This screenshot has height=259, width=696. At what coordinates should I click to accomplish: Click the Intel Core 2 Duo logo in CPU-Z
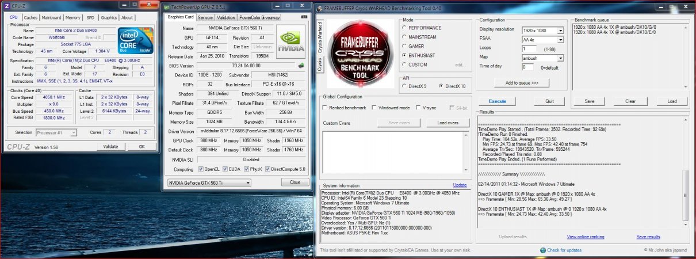click(x=136, y=41)
